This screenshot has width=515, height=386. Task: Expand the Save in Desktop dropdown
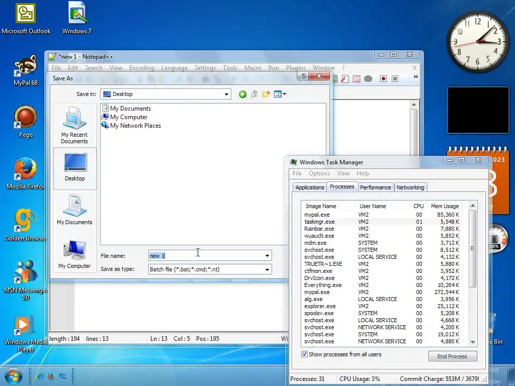(226, 94)
